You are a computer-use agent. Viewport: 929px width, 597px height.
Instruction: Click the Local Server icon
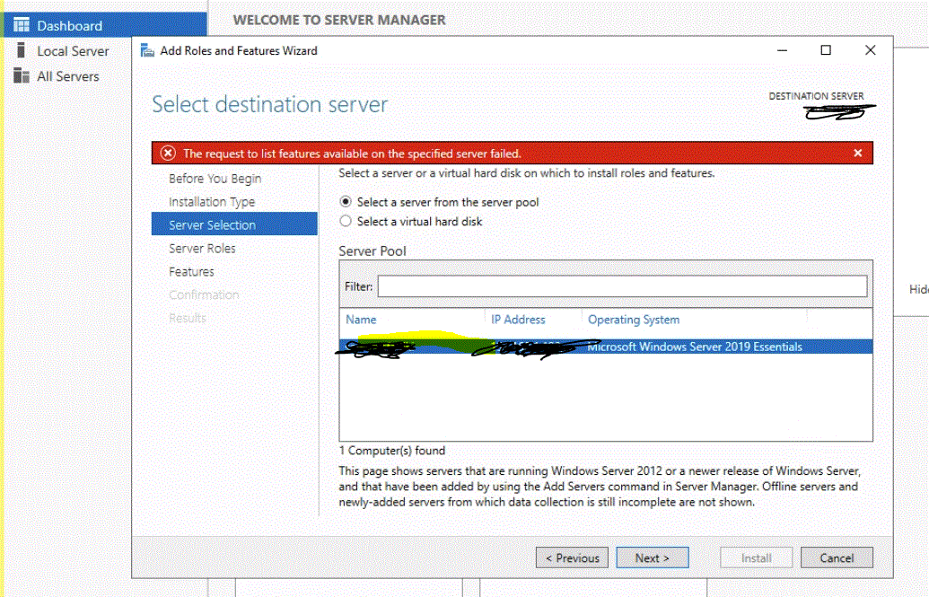click(x=21, y=50)
